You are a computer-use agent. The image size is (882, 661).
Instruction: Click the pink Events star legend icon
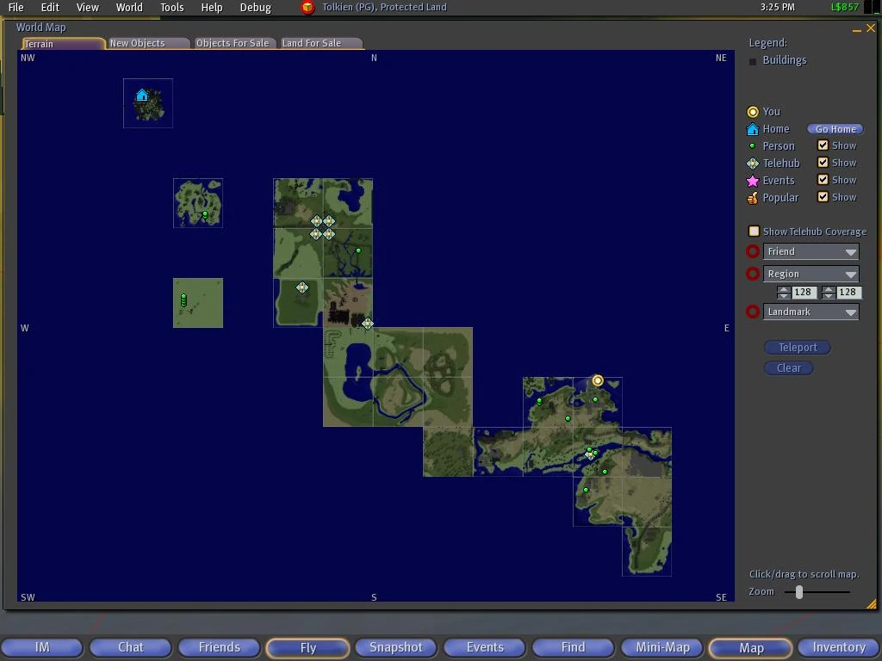pos(753,181)
